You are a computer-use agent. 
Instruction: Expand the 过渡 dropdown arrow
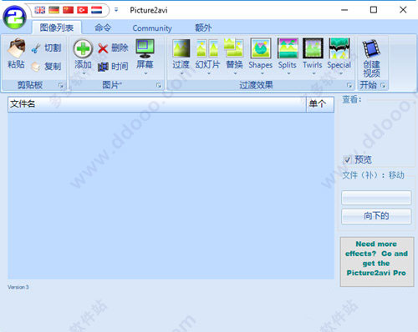[181, 73]
